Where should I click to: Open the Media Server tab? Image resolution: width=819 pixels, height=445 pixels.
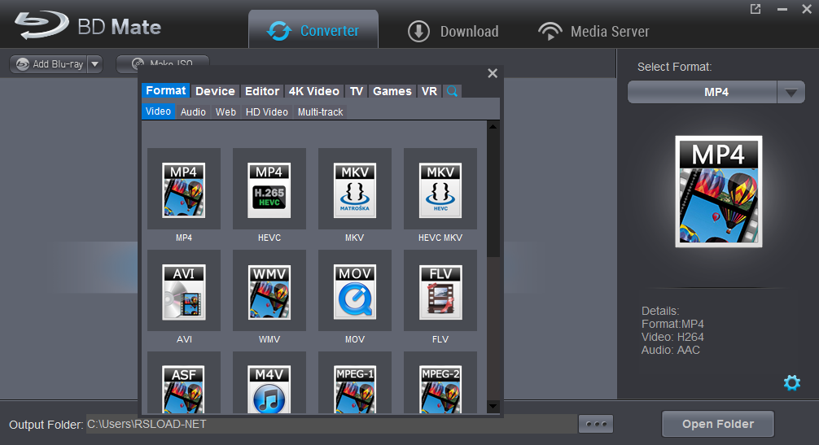593,31
